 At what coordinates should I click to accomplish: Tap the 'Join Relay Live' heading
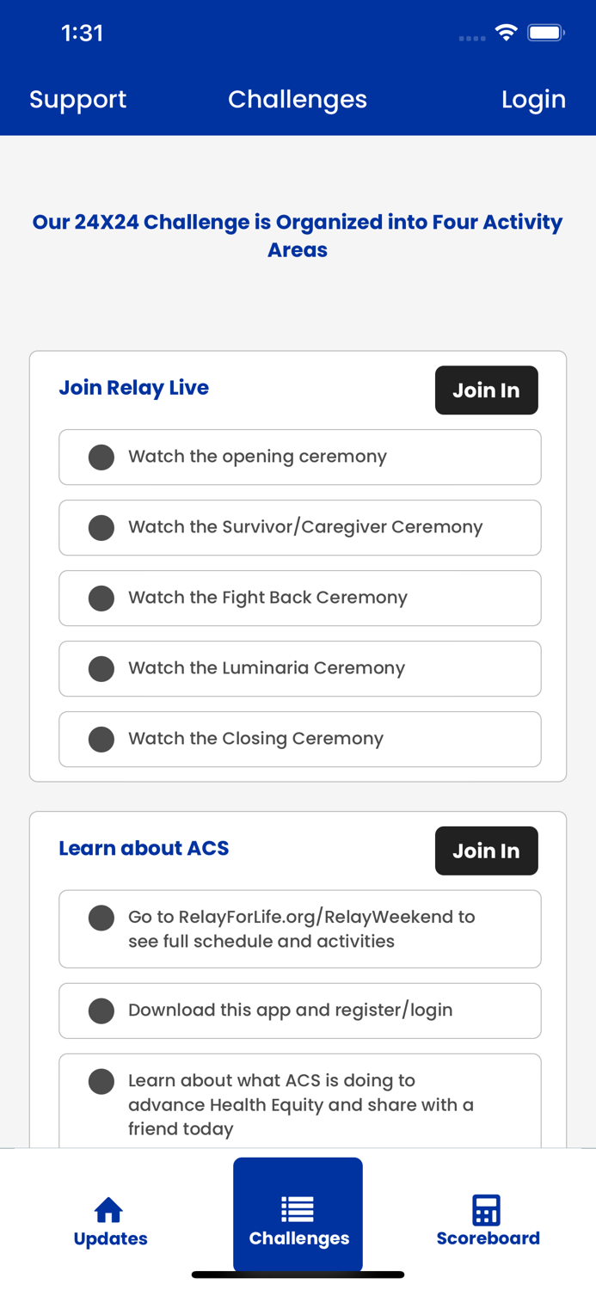[x=133, y=388]
